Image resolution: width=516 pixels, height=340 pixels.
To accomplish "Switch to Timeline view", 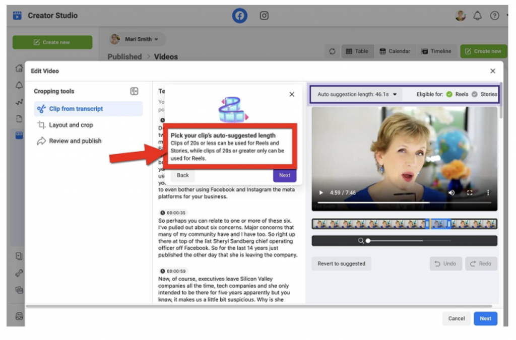I will point(436,51).
